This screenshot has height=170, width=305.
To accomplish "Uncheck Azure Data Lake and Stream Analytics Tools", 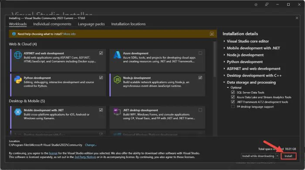I will tap(233, 97).
